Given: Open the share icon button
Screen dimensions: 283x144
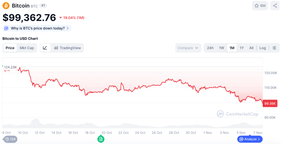Looking at the screenshot, I should 275,6.
